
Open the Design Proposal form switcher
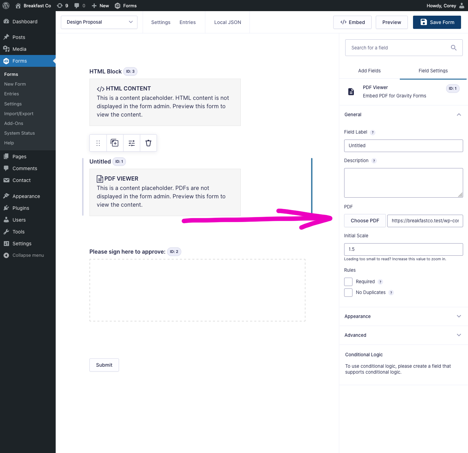(x=99, y=22)
